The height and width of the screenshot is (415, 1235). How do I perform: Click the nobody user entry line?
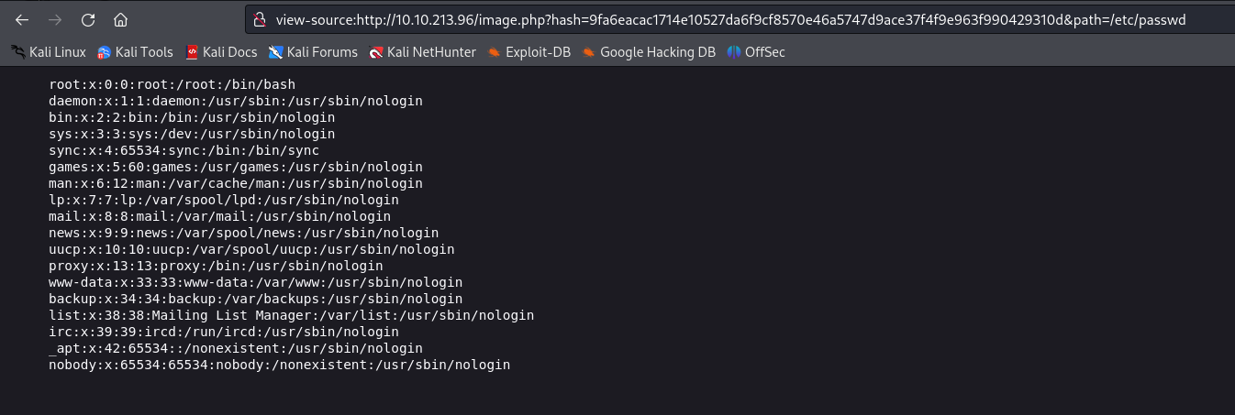279,365
